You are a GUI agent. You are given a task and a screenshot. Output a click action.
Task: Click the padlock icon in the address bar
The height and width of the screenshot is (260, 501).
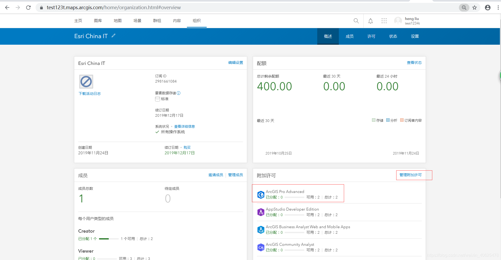[41, 8]
